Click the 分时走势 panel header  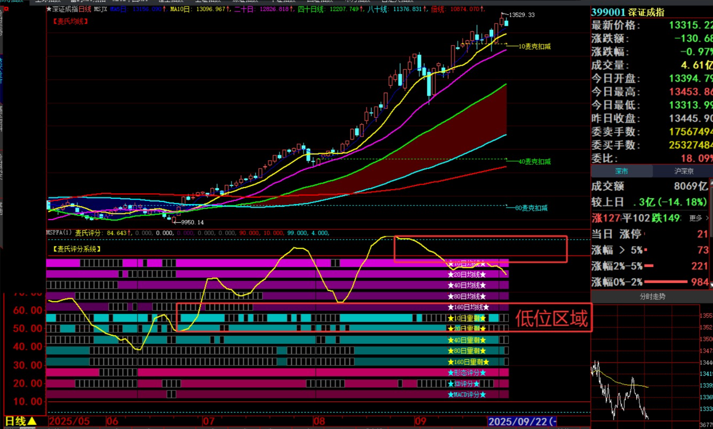pyautogui.click(x=652, y=296)
